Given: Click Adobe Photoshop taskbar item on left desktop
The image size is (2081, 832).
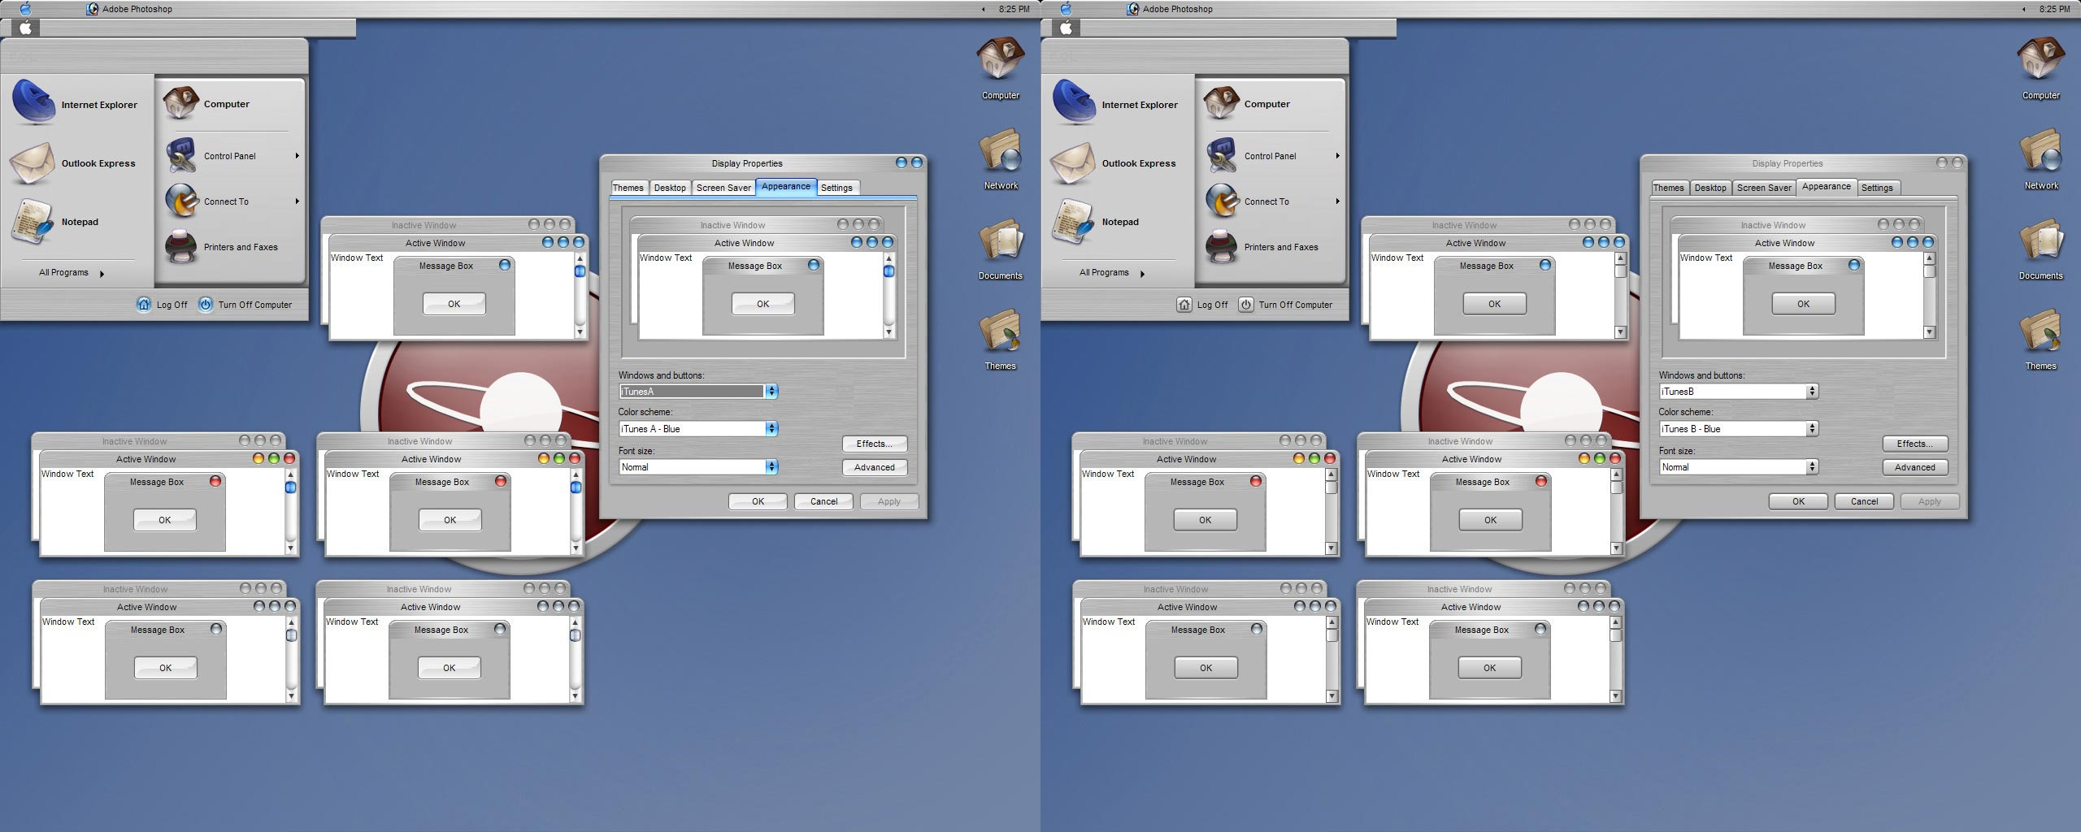Looking at the screenshot, I should pyautogui.click(x=128, y=9).
